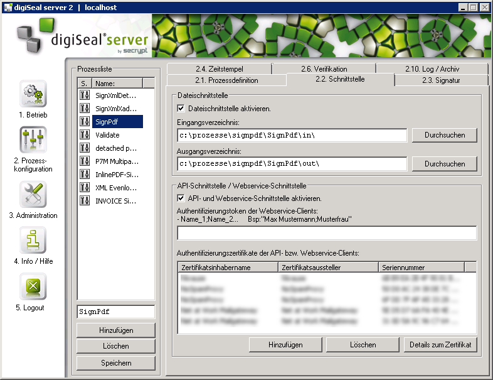Open the 4. Info / Hilfe icon

(33, 240)
